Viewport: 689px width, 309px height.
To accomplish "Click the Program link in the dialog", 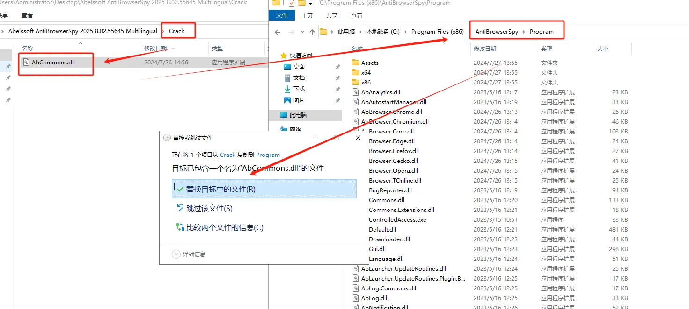I will pyautogui.click(x=268, y=154).
